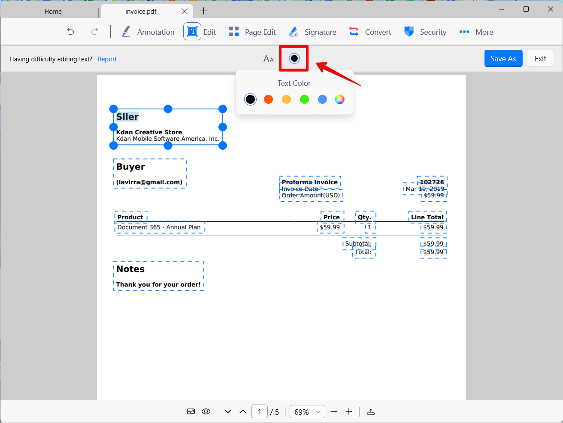
Task: Open the 69% zoom level dropdown
Action: [x=307, y=412]
